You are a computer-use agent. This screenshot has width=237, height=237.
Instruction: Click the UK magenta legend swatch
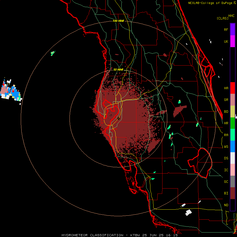(233, 41)
